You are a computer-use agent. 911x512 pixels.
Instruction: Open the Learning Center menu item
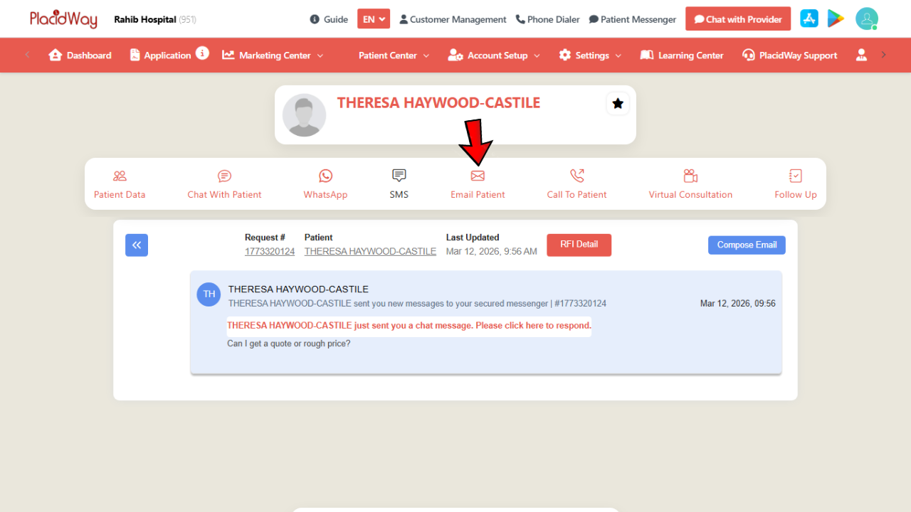[x=682, y=55]
